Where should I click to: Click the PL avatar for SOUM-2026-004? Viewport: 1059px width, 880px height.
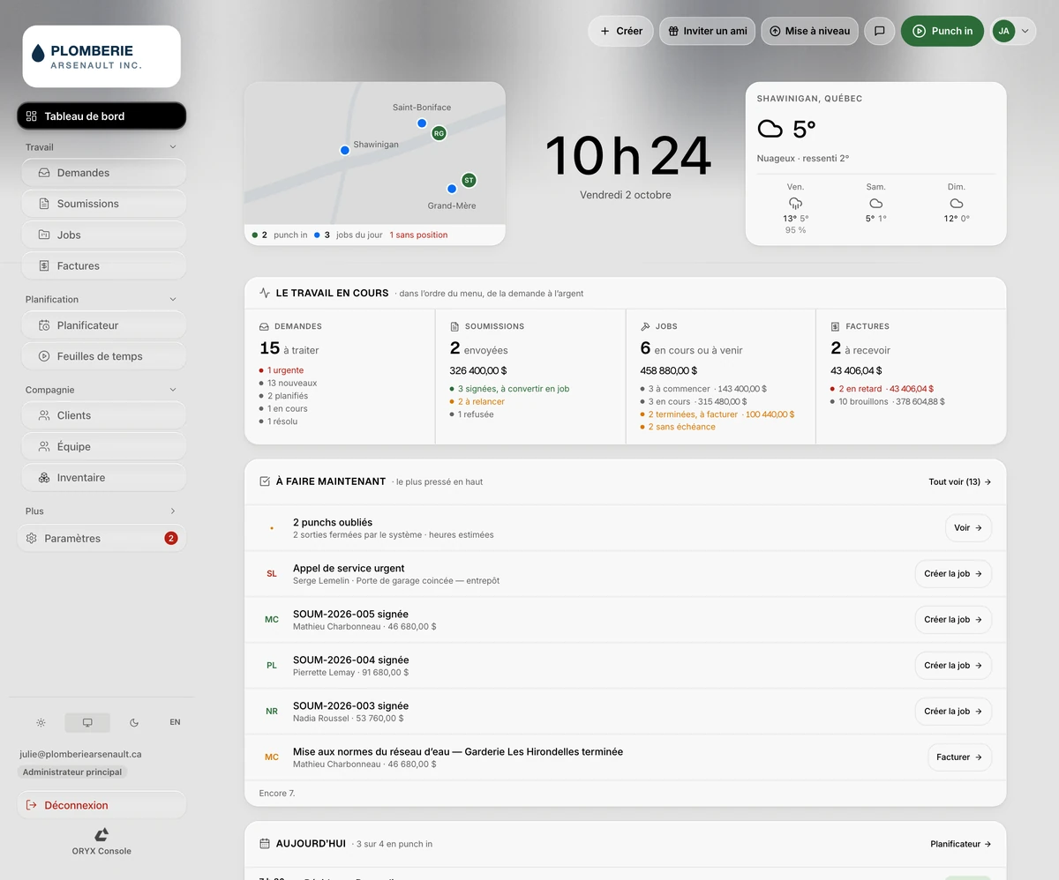point(272,666)
